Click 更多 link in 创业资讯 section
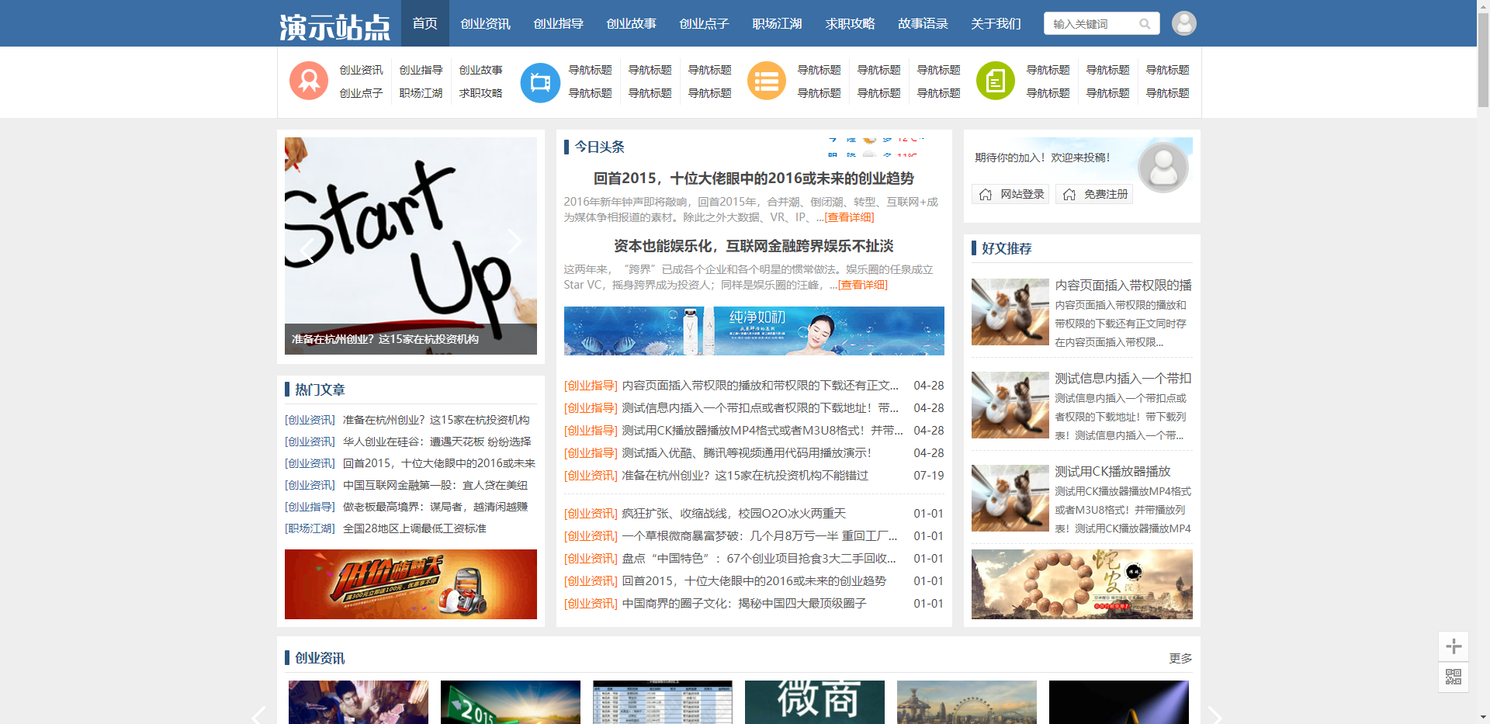 click(x=1180, y=658)
